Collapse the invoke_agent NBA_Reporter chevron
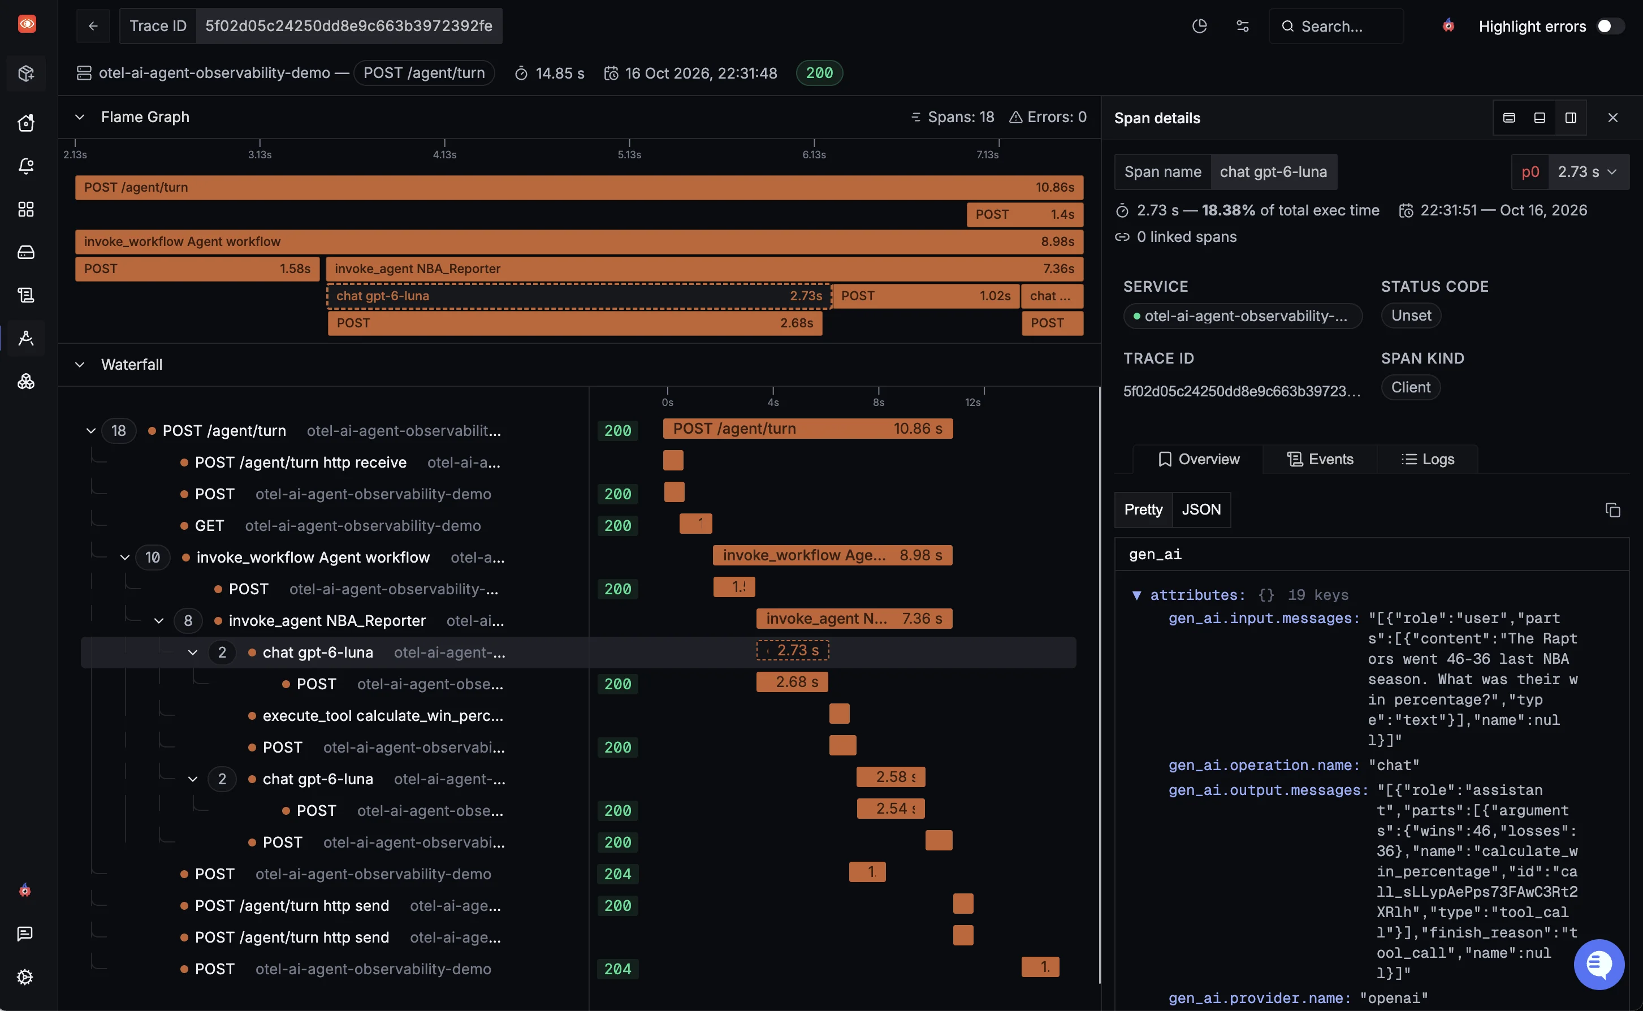 158,620
